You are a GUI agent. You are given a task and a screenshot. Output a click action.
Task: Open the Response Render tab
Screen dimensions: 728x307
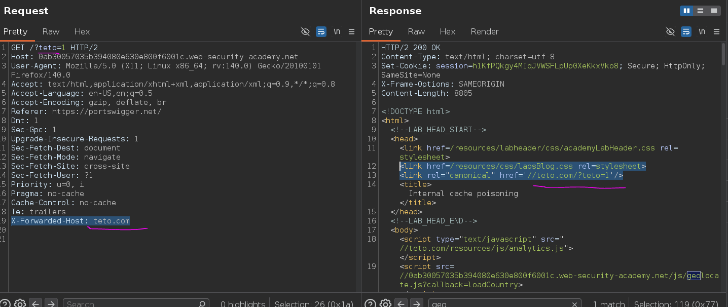pos(485,31)
